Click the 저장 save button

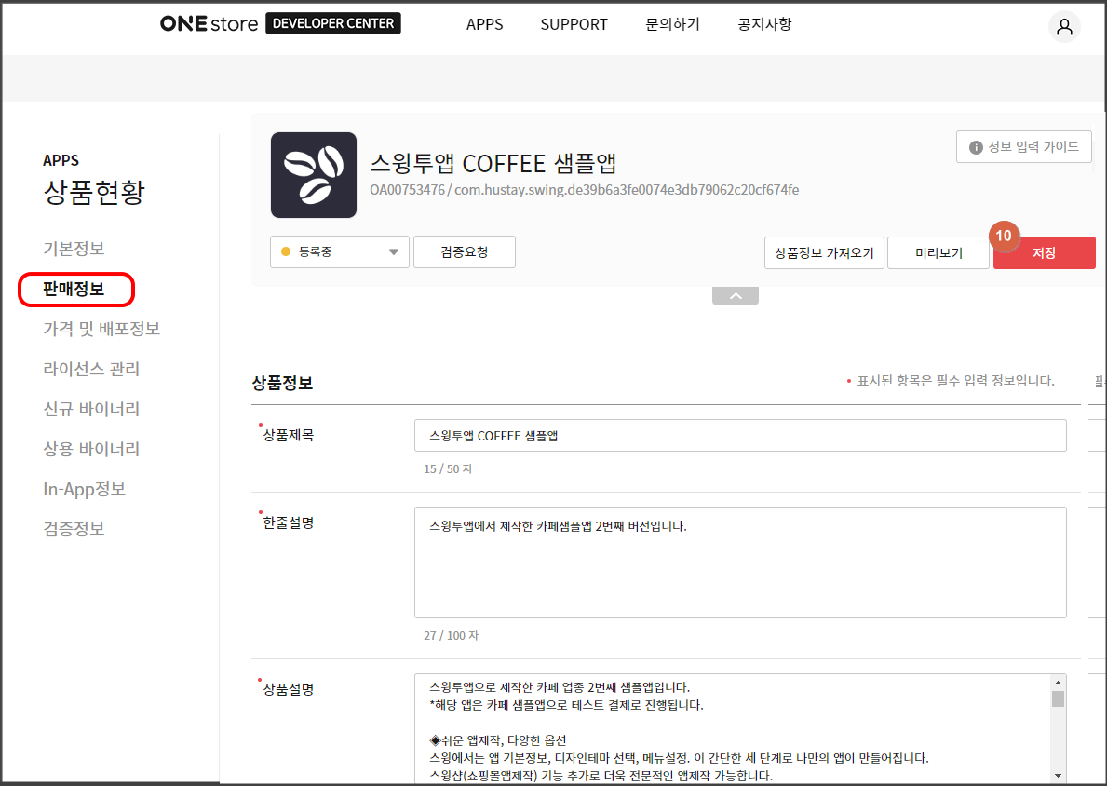coord(1044,252)
